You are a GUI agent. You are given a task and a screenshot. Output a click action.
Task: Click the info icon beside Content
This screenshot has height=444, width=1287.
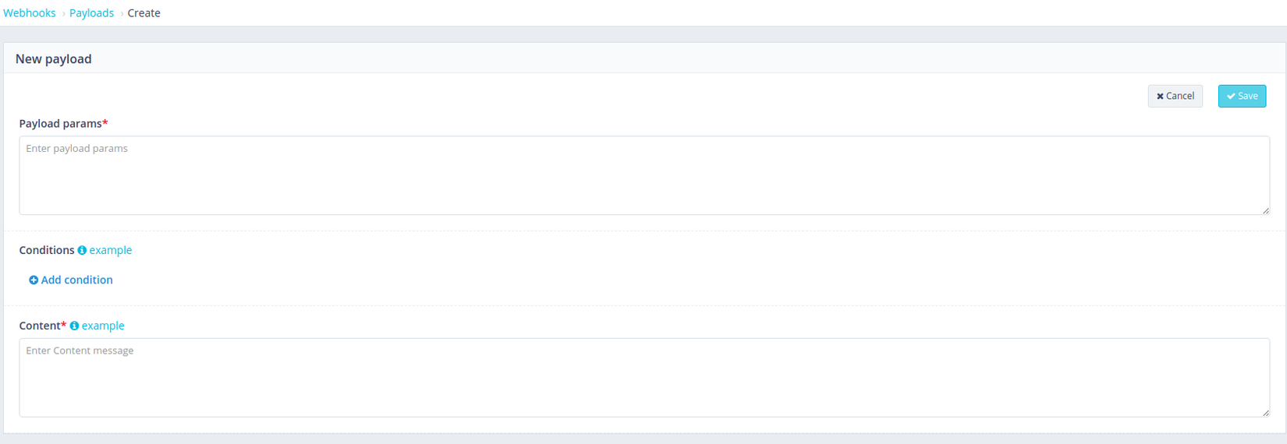tap(74, 326)
